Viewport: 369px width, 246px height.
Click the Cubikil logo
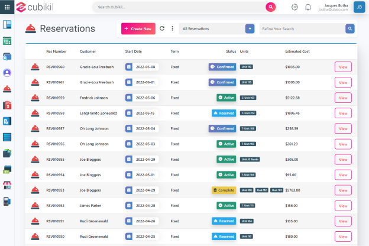tap(35, 7)
